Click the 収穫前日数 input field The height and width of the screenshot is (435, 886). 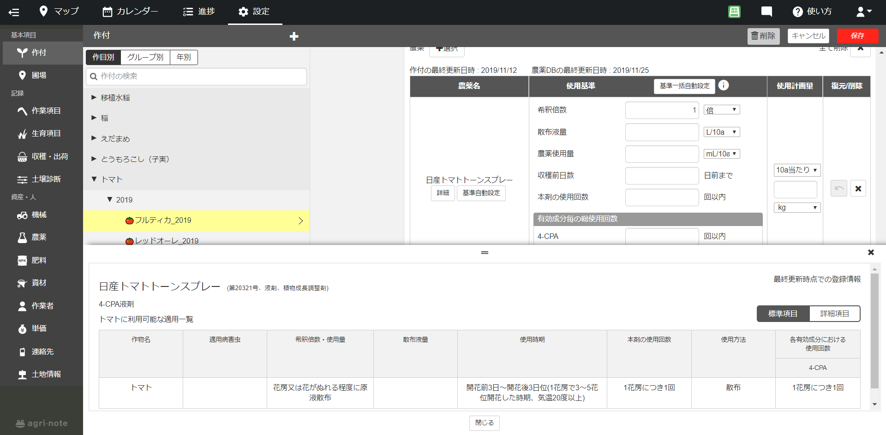tap(662, 176)
